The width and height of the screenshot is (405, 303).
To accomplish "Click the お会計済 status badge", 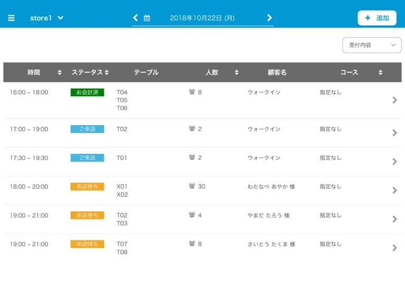I will [88, 92].
